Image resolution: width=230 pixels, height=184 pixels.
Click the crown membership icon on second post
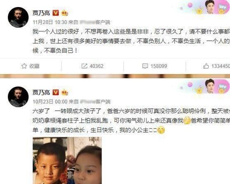65,93
